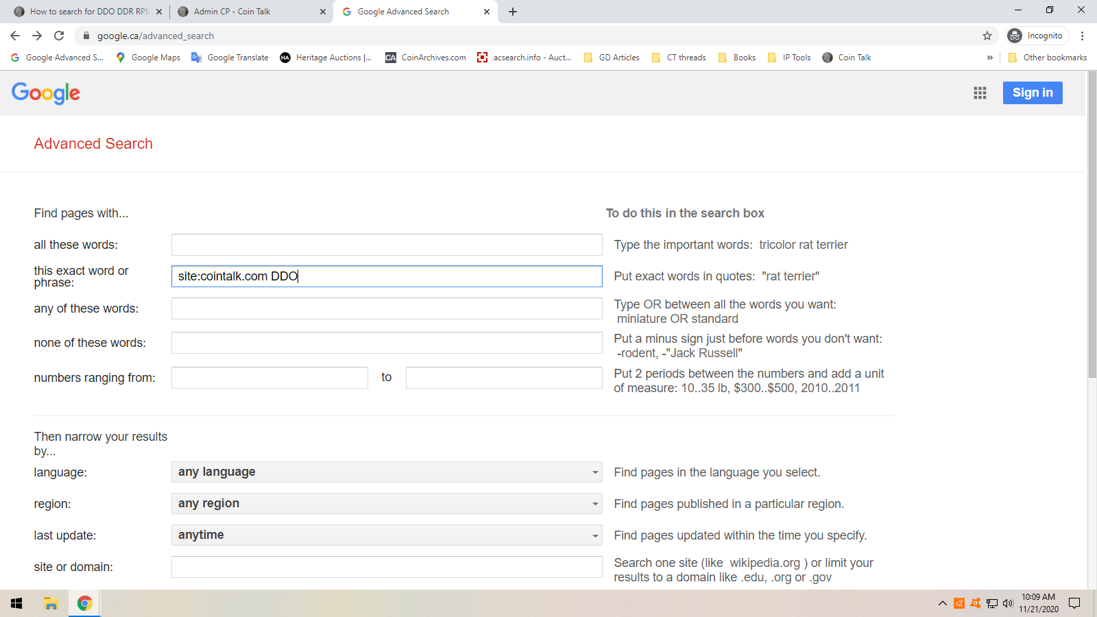Click the 'site or domain' input field
This screenshot has width=1097, height=617.
pyautogui.click(x=387, y=567)
